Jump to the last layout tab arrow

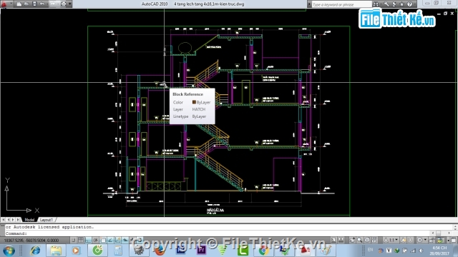coord(18,220)
